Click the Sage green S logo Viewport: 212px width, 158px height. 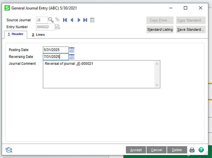point(7,8)
